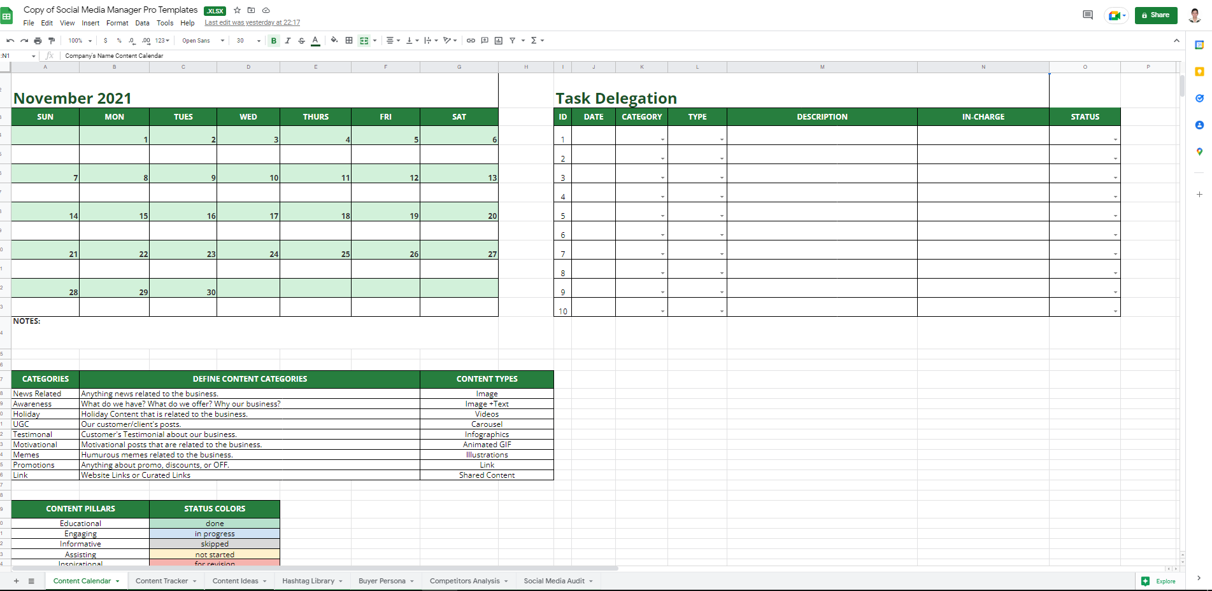
Task: Open the Insert menu
Action: (90, 23)
